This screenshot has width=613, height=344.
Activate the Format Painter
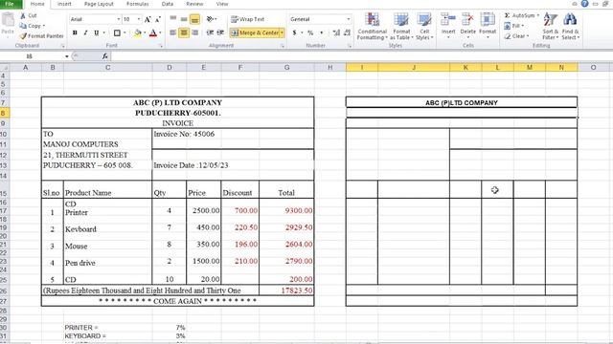[x=41, y=36]
